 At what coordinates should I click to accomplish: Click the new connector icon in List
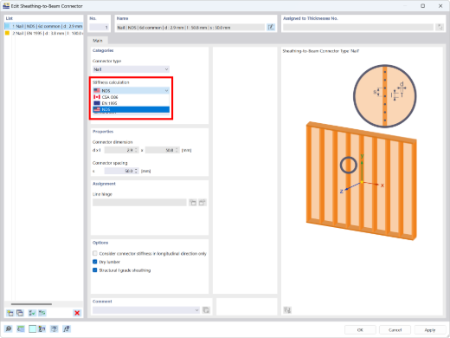[x=10, y=313]
